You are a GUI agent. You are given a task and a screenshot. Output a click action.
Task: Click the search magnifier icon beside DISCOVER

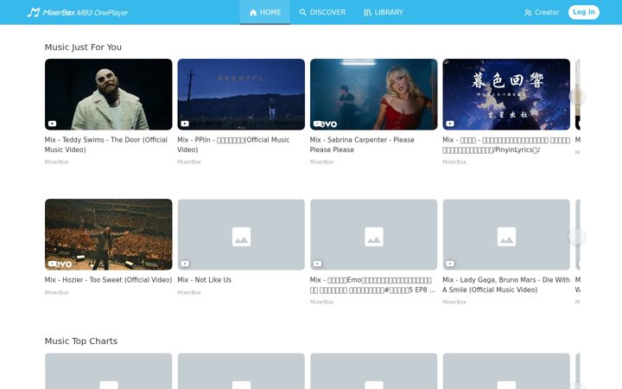[302, 12]
